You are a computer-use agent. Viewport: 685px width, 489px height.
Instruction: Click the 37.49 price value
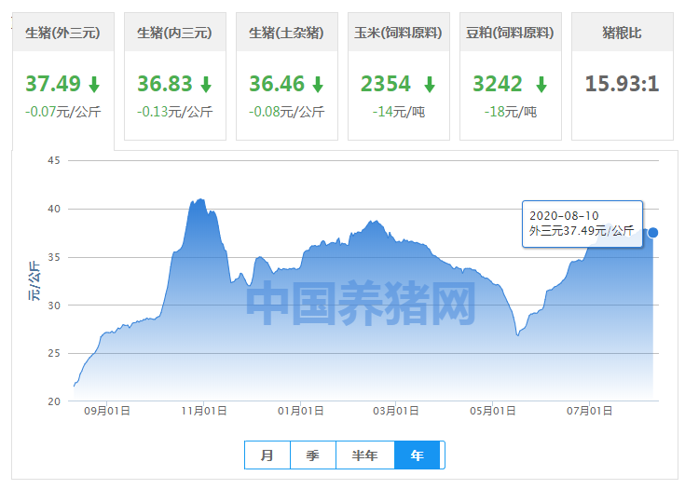click(53, 84)
